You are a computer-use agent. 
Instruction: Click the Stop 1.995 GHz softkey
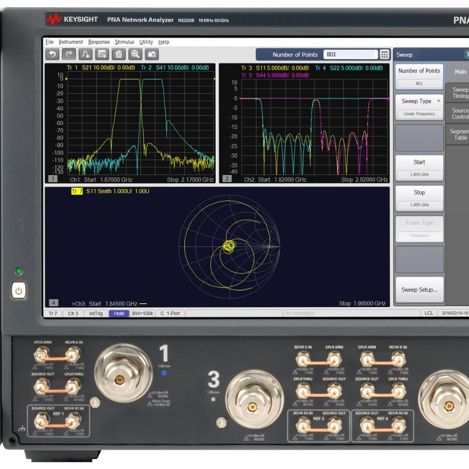pos(419,198)
